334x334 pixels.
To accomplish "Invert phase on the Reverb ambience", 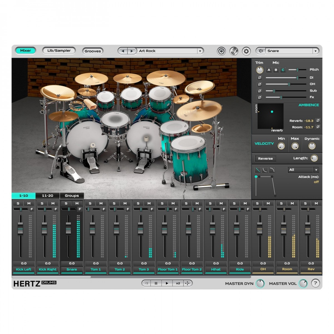I will [x=318, y=121].
